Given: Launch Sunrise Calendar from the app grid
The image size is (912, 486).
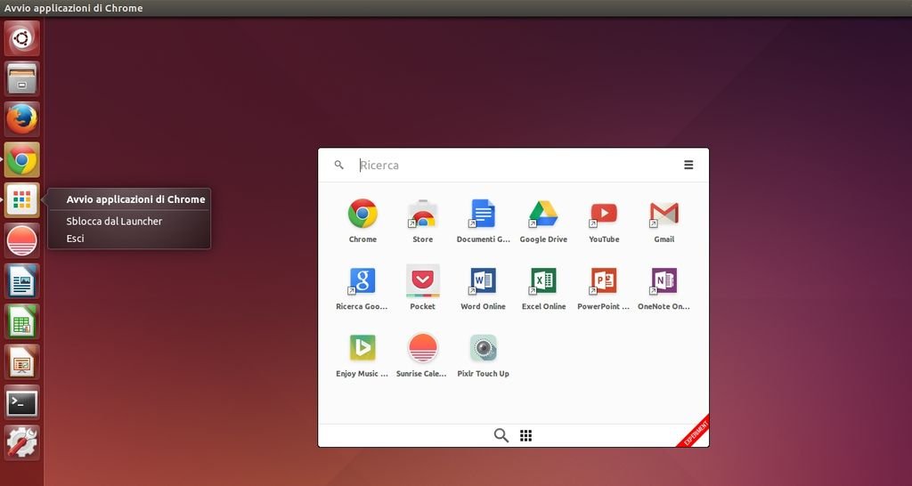Looking at the screenshot, I should (422, 348).
